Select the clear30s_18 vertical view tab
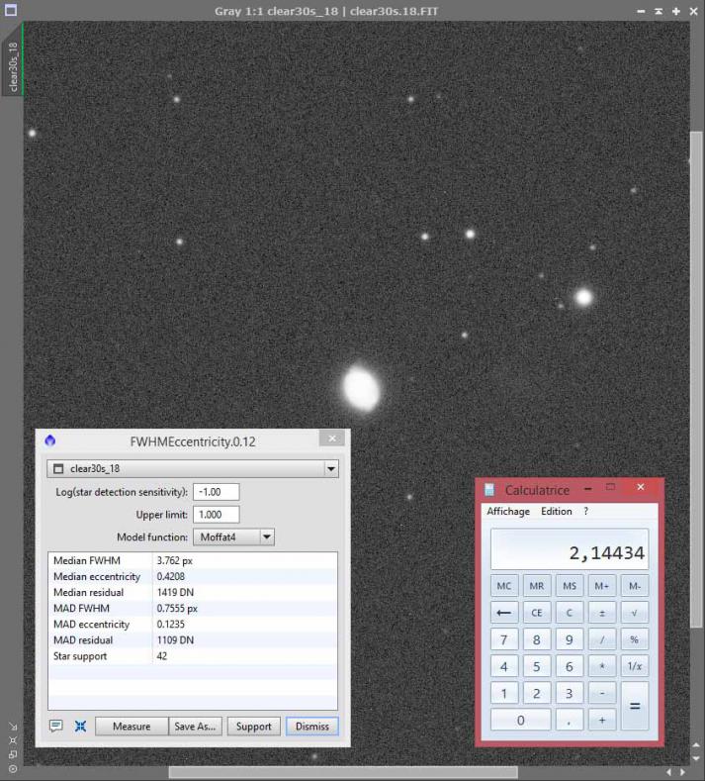Viewport: 705px width, 781px height. click(13, 67)
